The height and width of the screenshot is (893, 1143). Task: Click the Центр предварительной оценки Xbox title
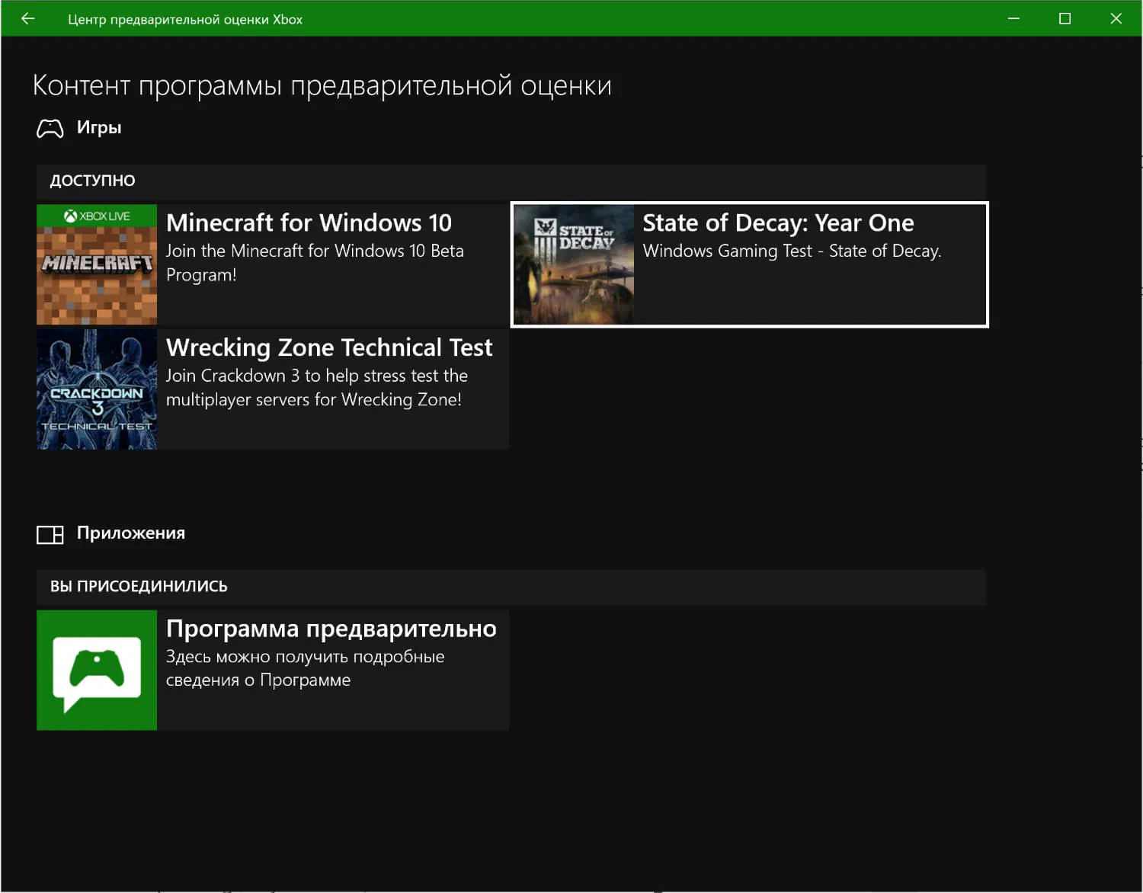pyautogui.click(x=186, y=18)
